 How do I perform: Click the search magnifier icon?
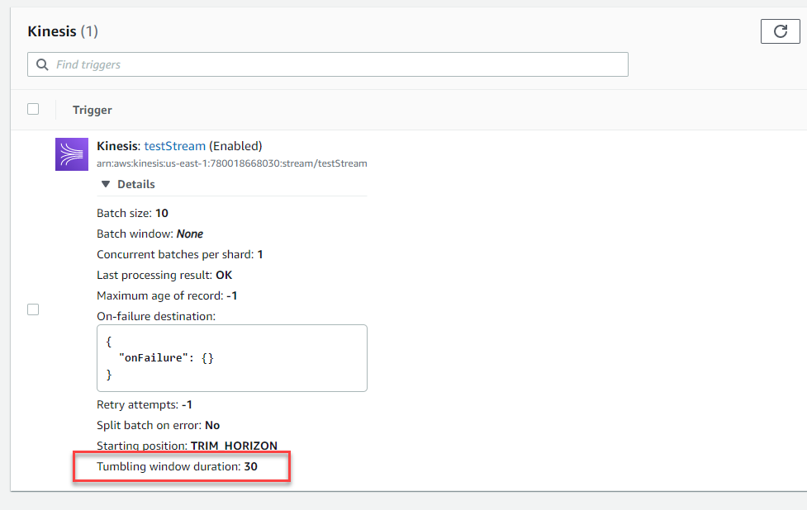point(42,64)
